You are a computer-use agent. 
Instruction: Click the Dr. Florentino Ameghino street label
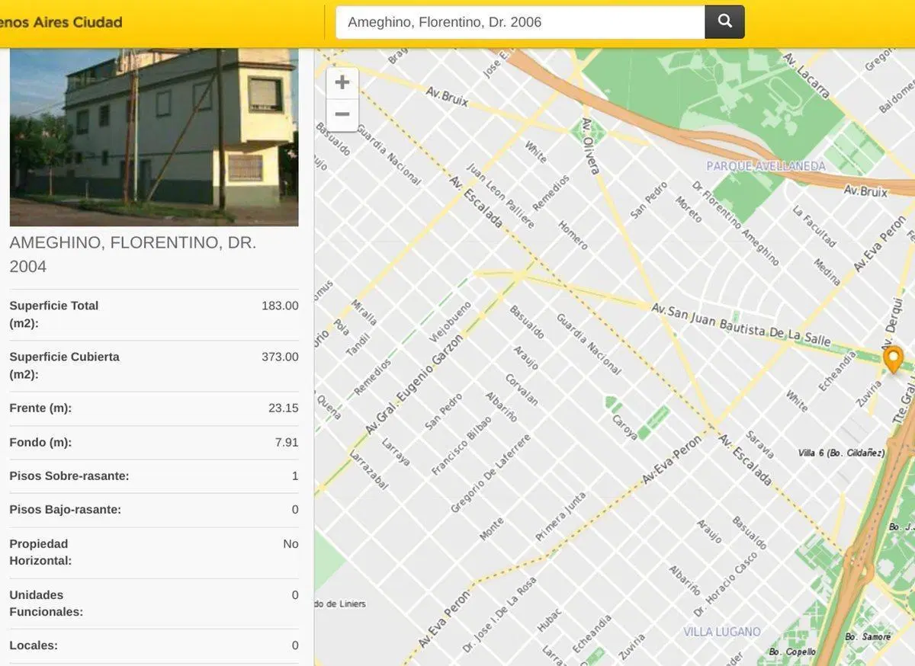click(x=735, y=223)
